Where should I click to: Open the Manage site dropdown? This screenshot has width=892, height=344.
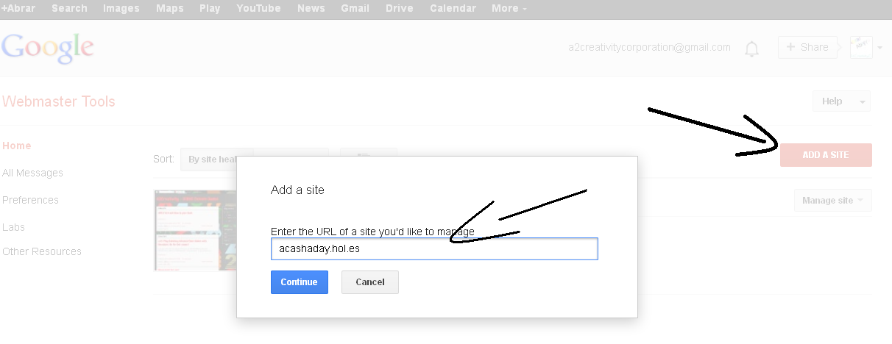(x=832, y=201)
